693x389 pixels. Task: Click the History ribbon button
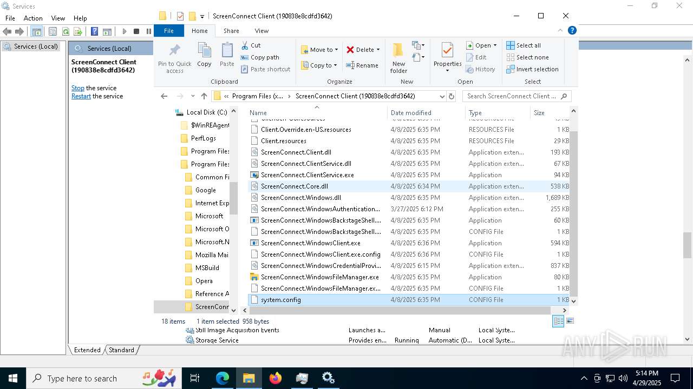pos(480,69)
